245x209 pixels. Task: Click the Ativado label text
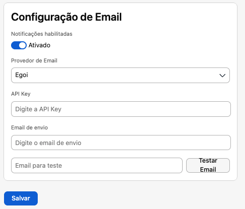[x=39, y=45]
